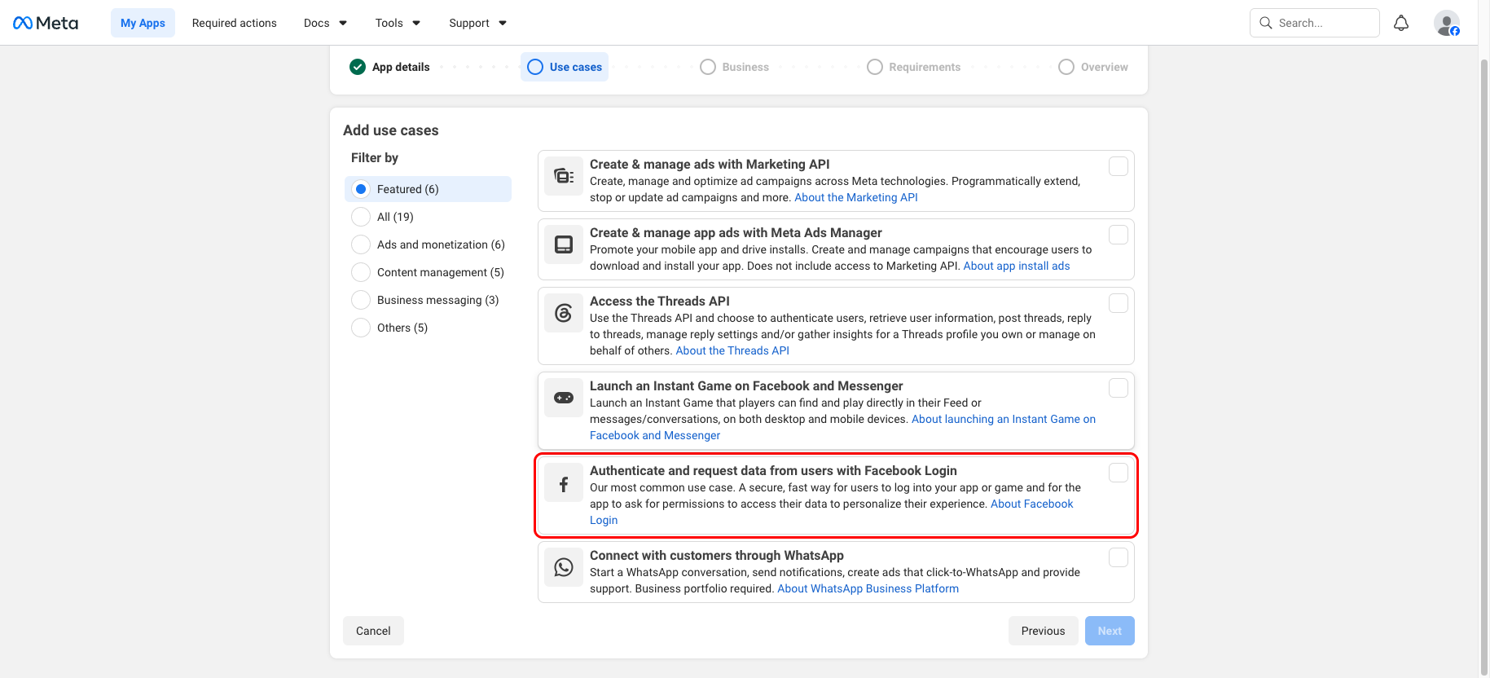Image resolution: width=1490 pixels, height=678 pixels.
Task: Click the Cancel button
Action: (x=373, y=631)
